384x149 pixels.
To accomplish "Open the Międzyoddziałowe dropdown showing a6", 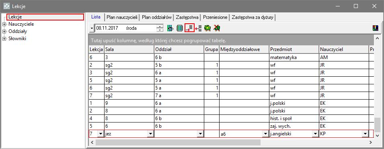I will pyautogui.click(x=265, y=134).
